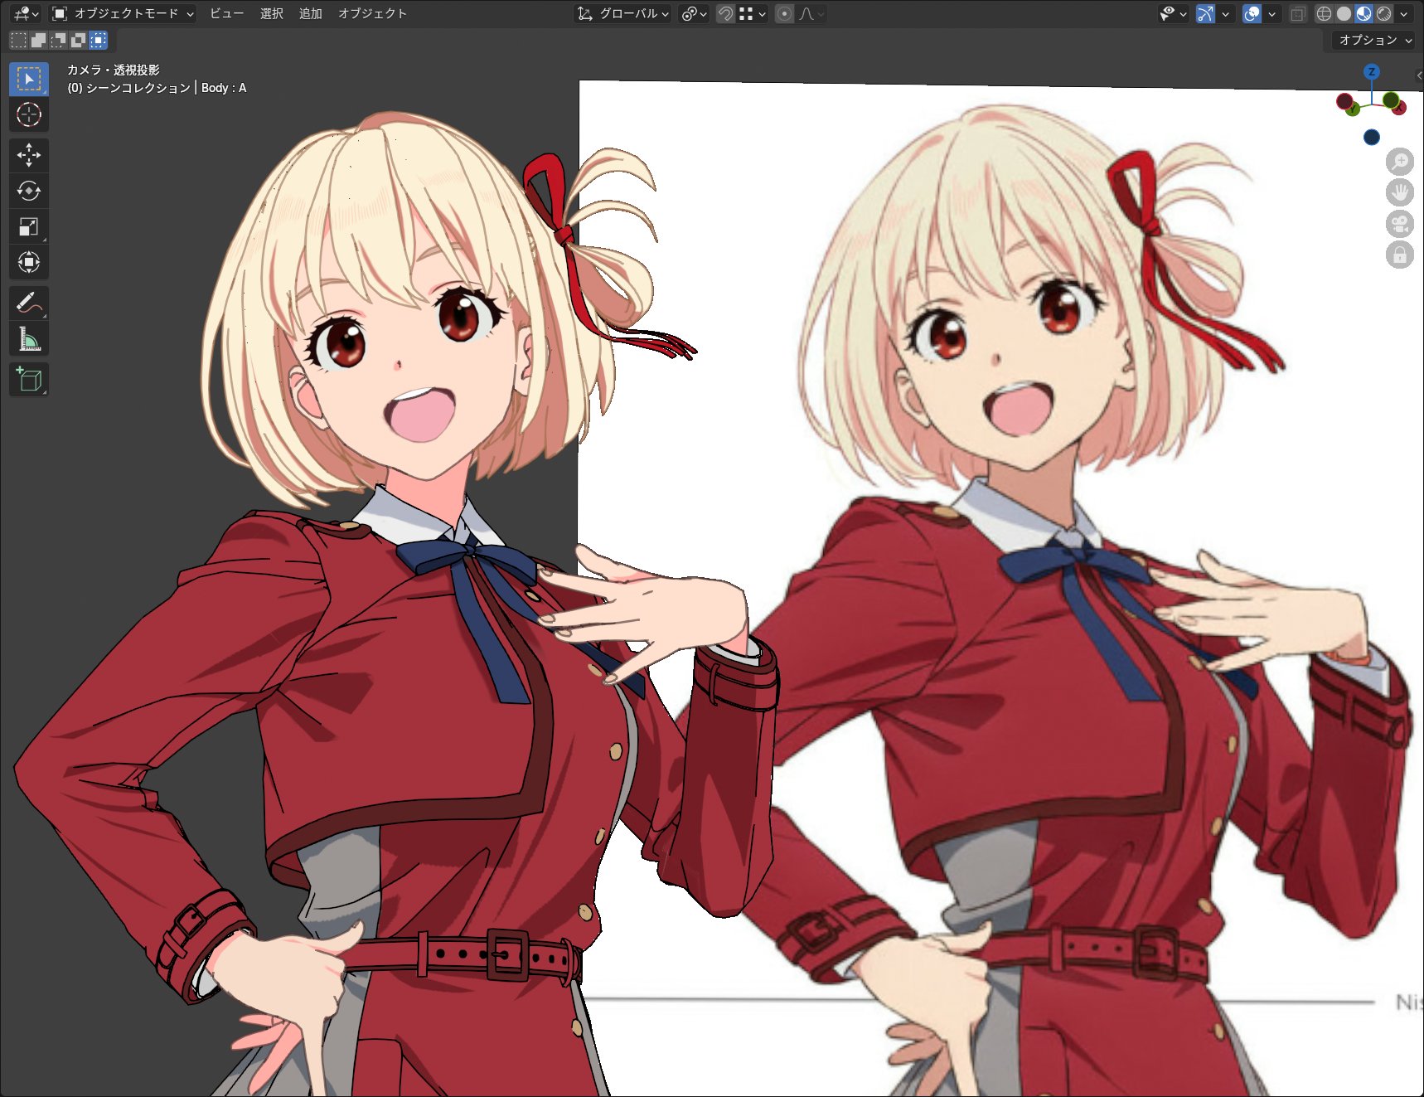Click the dark blue negative Z gizmo ball
This screenshot has height=1097, width=1424.
pos(1372,137)
